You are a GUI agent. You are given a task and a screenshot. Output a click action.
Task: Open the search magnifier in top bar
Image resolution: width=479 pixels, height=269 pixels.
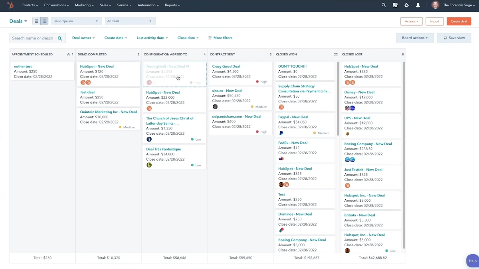384,5
